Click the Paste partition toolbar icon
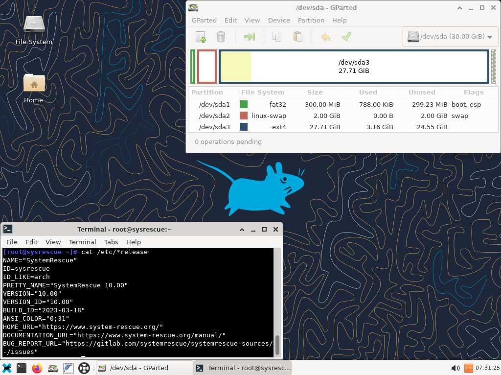 click(x=297, y=37)
